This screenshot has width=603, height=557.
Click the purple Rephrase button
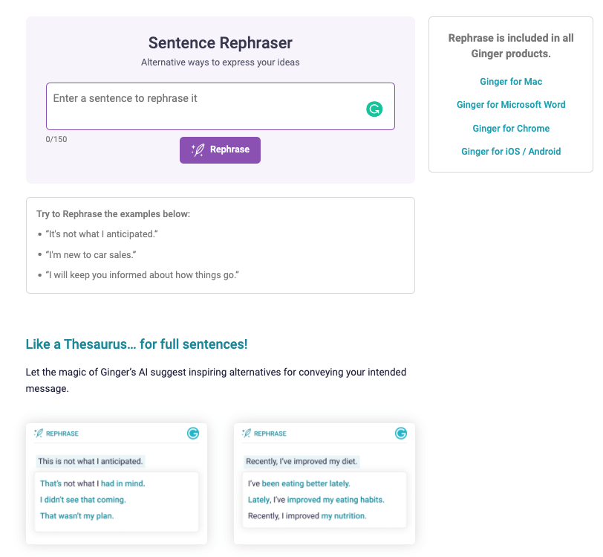coord(220,149)
